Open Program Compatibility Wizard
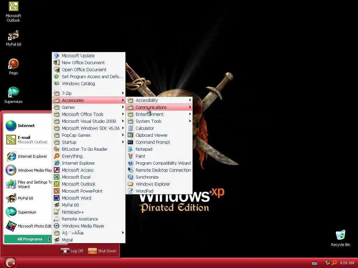This screenshot has height=268, width=358. tap(159, 163)
